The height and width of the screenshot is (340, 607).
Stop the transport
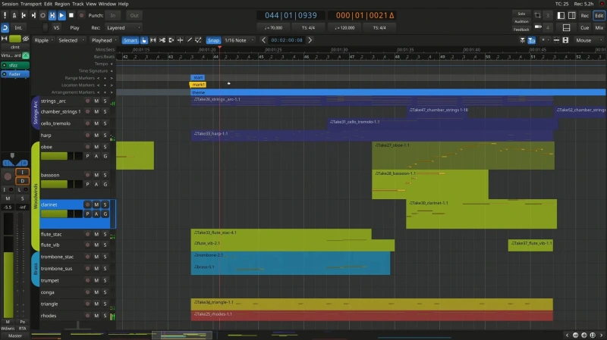pyautogui.click(x=71, y=15)
